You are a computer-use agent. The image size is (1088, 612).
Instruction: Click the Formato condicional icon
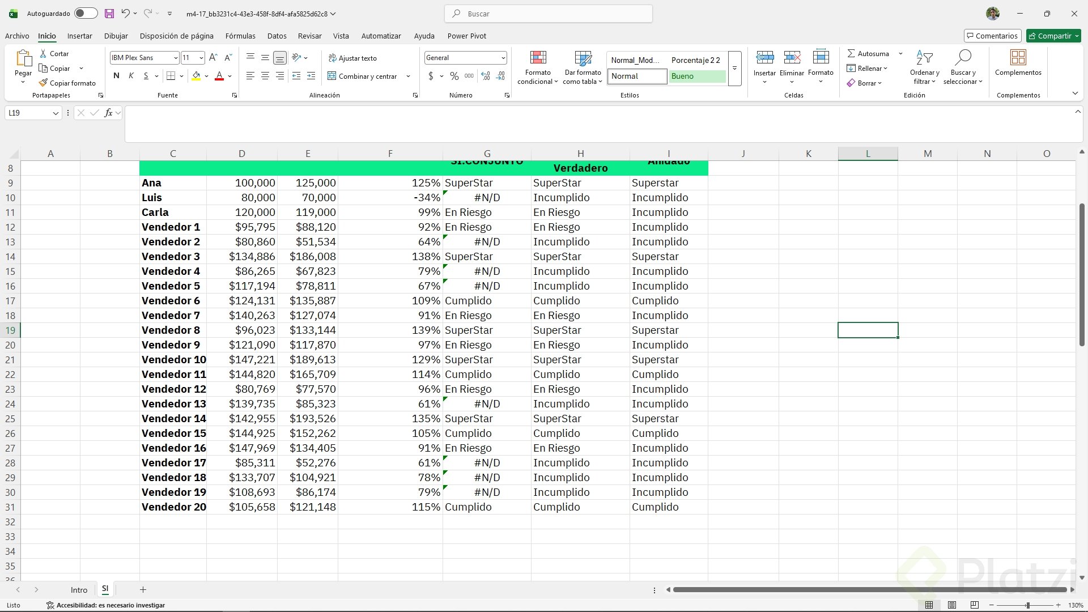[537, 58]
